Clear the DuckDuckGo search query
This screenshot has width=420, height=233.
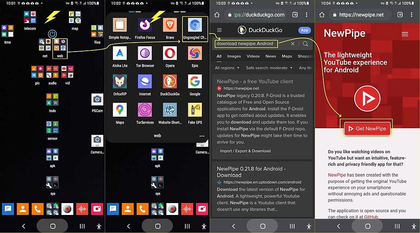coord(292,44)
